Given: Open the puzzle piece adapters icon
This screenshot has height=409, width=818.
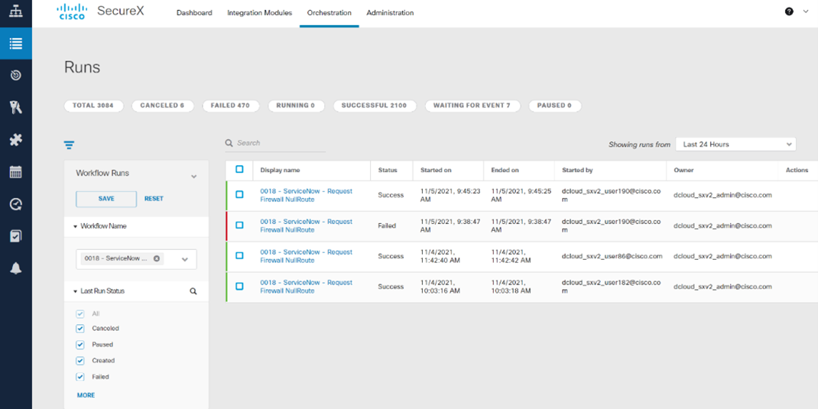Looking at the screenshot, I should [x=15, y=140].
